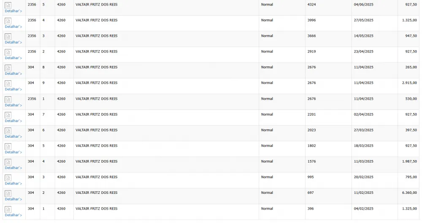The width and height of the screenshot is (422, 223).
Task: Follow the Detalhar link for the 20/02/2025 entry
Action: (13, 183)
